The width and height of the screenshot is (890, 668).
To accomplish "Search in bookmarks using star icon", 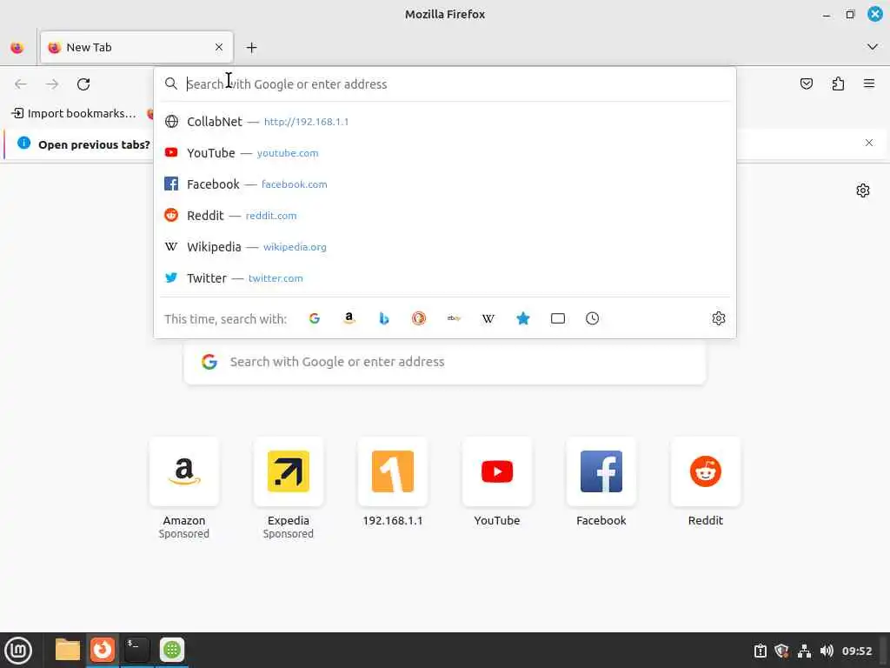I will click(523, 318).
